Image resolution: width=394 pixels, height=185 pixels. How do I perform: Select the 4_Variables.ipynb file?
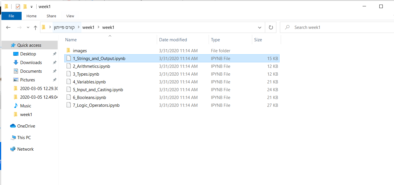click(x=89, y=82)
